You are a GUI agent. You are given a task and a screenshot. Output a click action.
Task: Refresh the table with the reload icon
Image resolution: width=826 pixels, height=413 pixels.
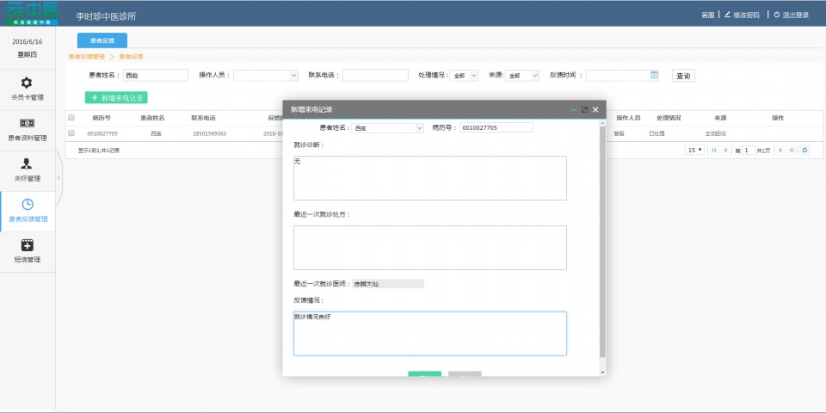click(x=804, y=150)
